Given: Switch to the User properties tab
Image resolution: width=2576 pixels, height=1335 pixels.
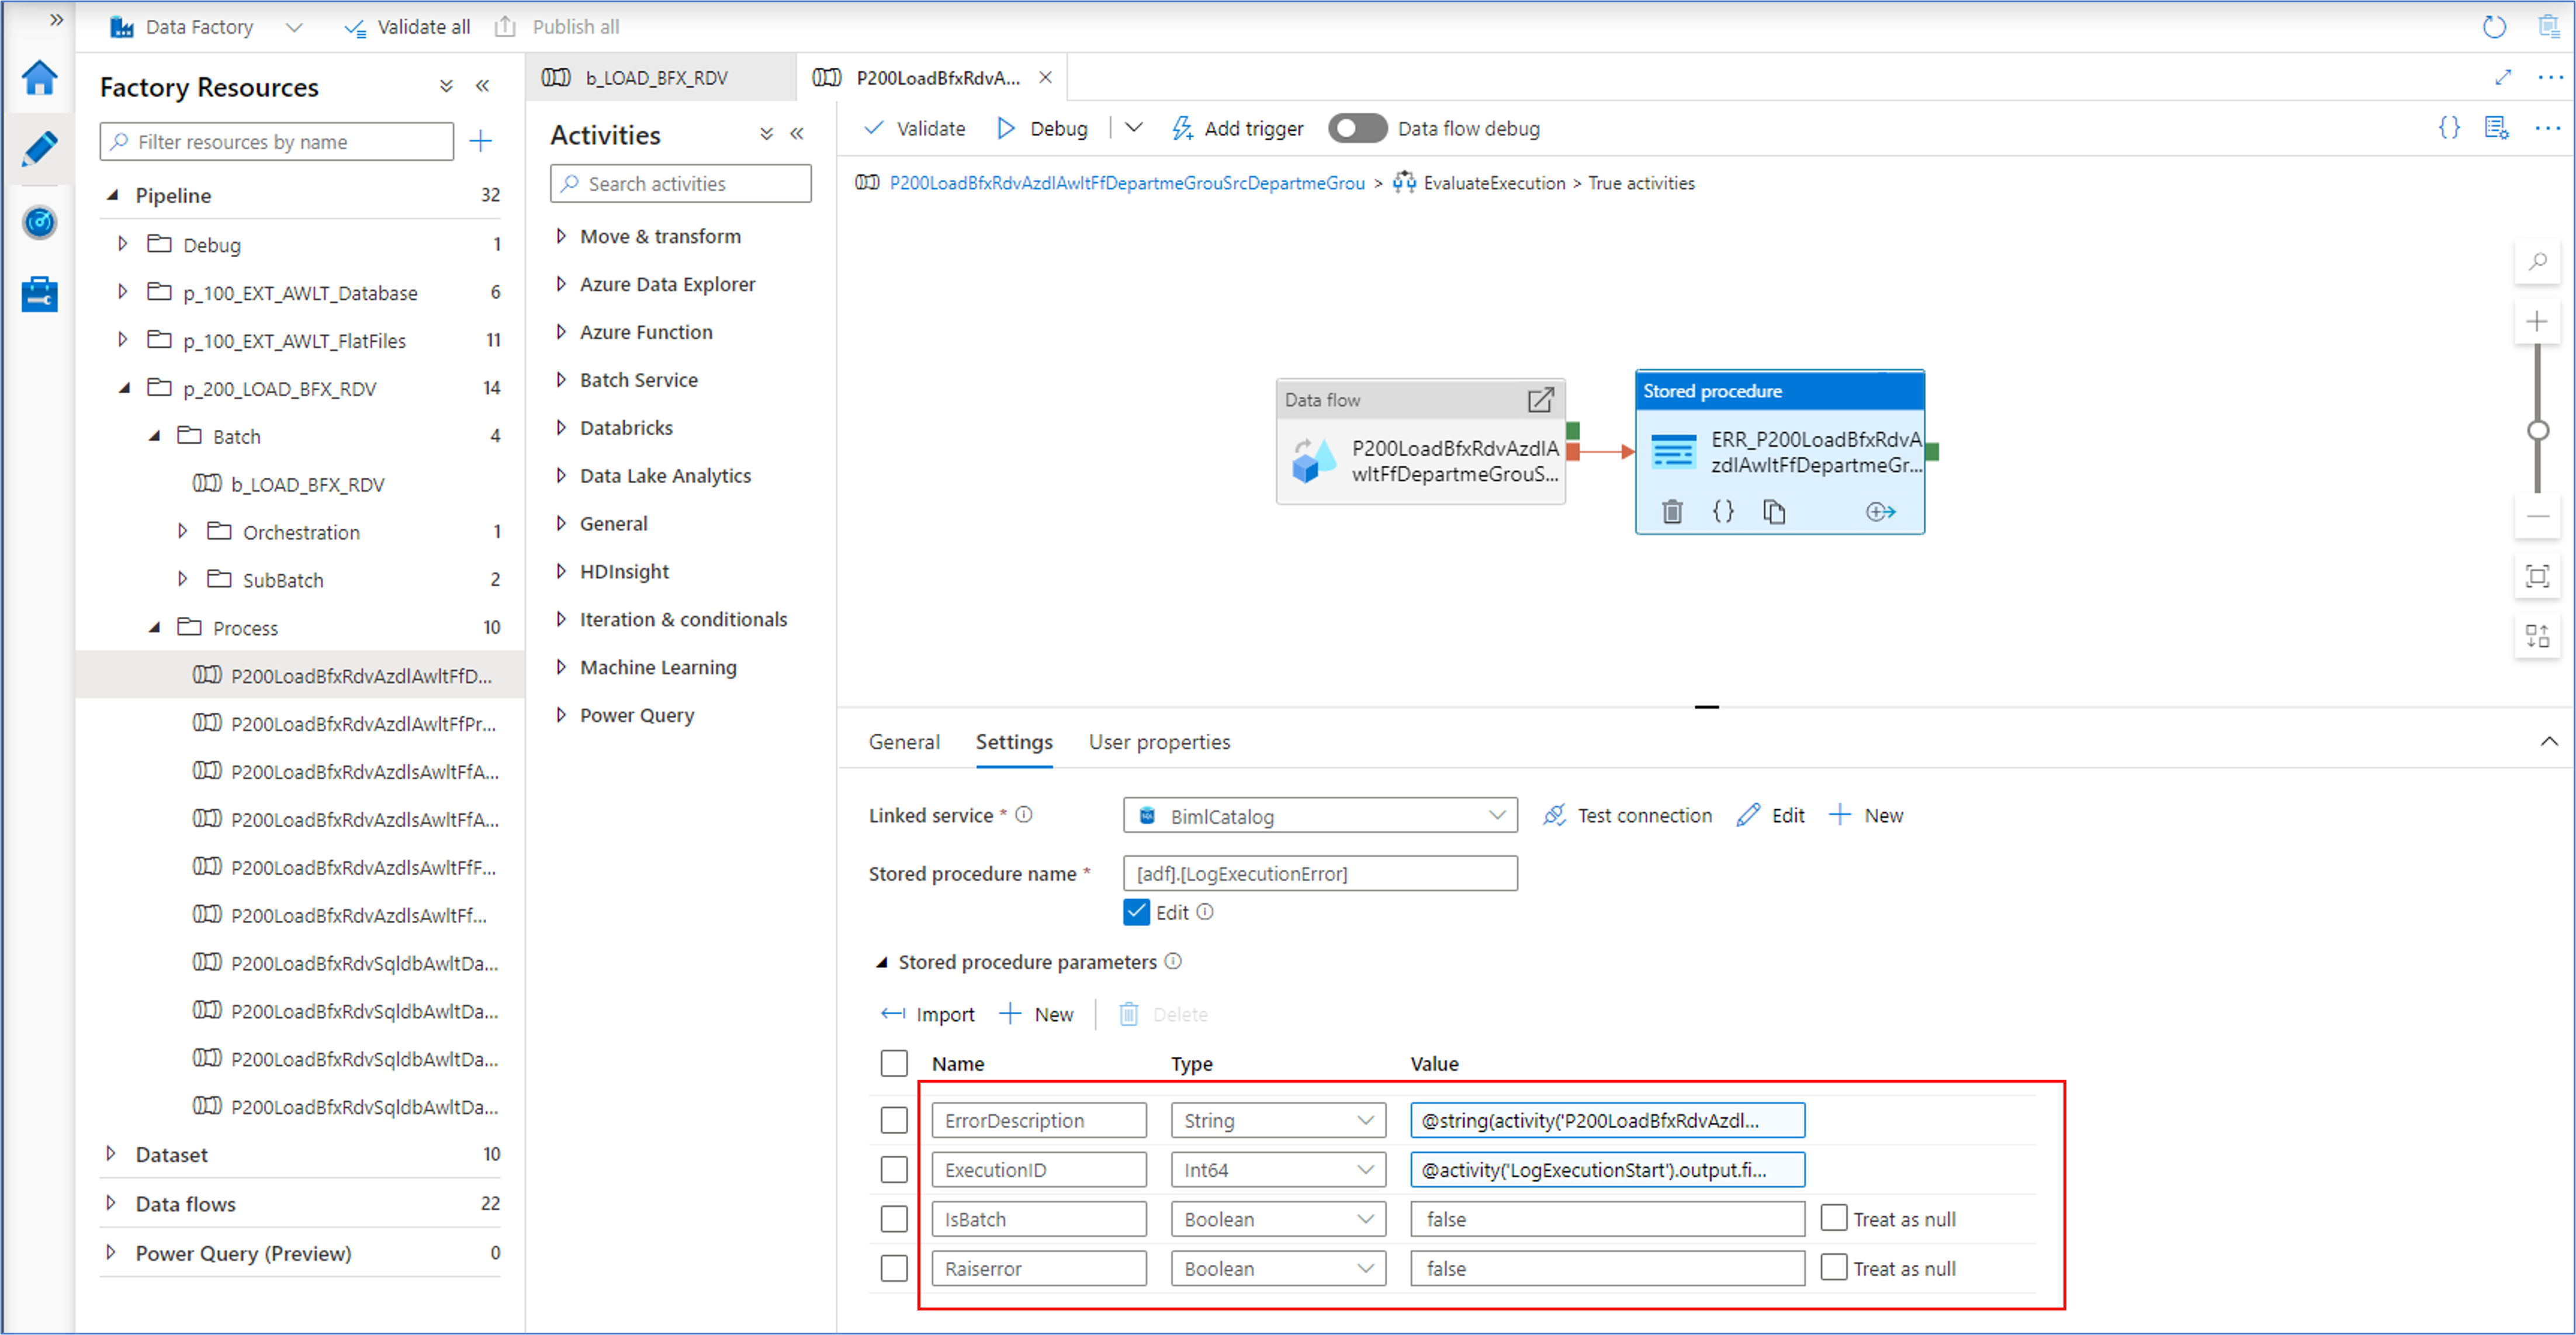Looking at the screenshot, I should coord(1159,742).
